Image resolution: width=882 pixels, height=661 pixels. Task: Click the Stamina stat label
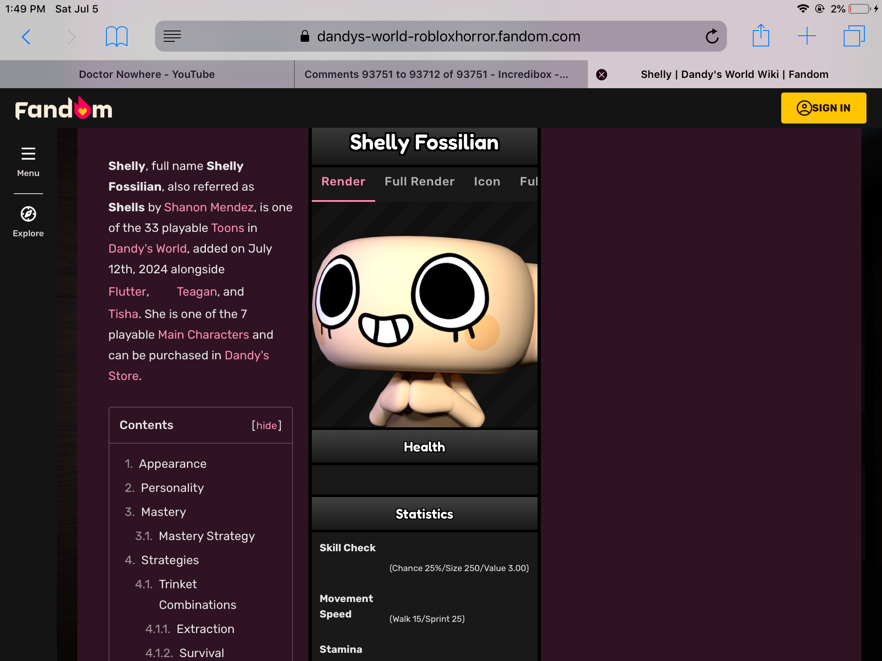341,649
